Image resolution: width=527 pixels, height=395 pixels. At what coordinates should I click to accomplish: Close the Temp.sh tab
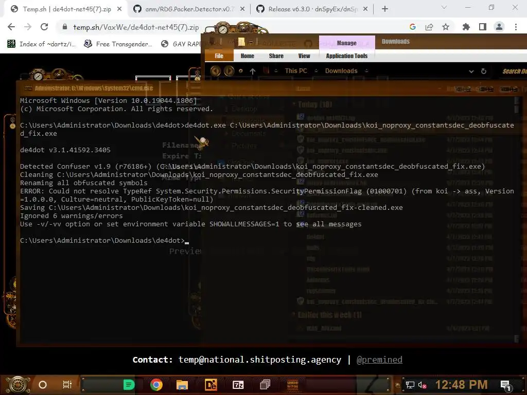pos(119,9)
